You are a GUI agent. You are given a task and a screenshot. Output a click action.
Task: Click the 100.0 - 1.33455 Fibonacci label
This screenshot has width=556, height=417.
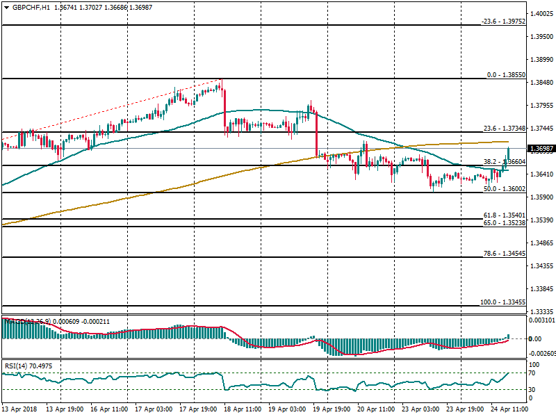point(502,302)
